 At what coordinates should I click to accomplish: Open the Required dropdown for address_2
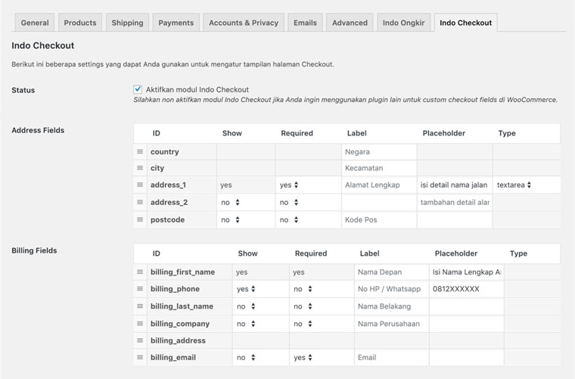(x=289, y=202)
